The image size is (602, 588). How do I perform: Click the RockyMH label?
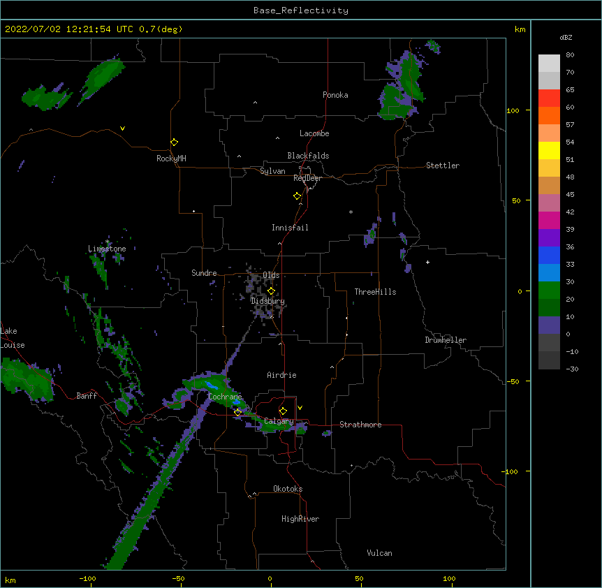(x=171, y=159)
